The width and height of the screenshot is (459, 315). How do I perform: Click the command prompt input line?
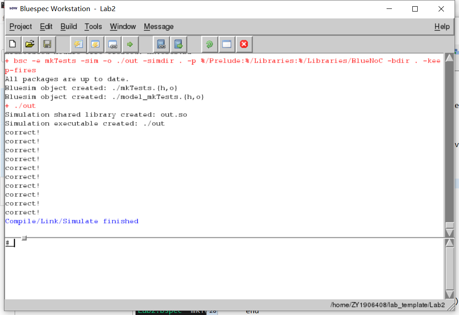[224, 243]
